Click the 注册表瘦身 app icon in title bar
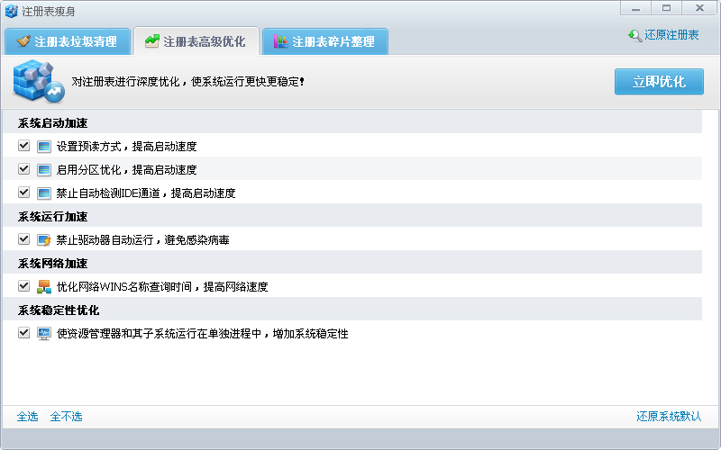 point(11,11)
